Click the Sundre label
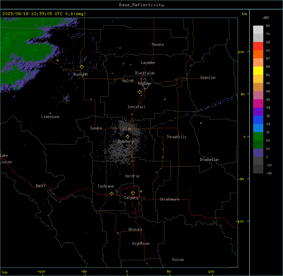Screen dimensions: 283x276 96,128
